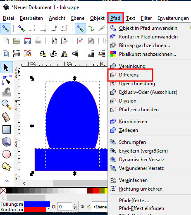The width and height of the screenshot is (191, 215).
Task: Select the 3D box tool
Action: click(x=7, y=142)
